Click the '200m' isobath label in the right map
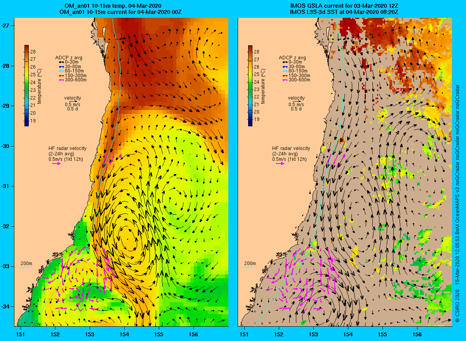Viewport: 466px width, 341px height. click(x=250, y=263)
